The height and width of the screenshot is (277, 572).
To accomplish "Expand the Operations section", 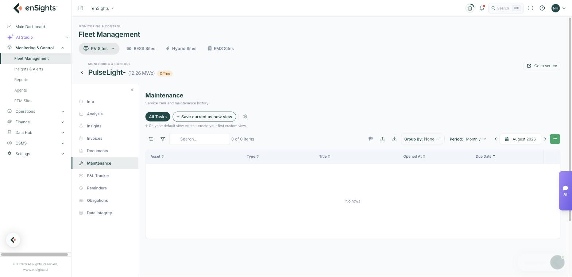I will click(x=63, y=111).
